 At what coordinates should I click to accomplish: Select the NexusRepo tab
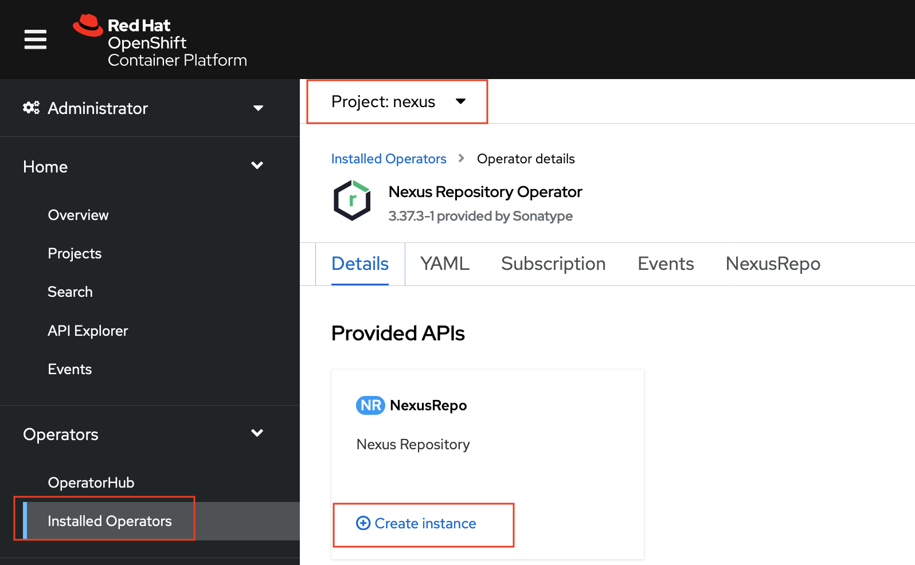click(772, 264)
